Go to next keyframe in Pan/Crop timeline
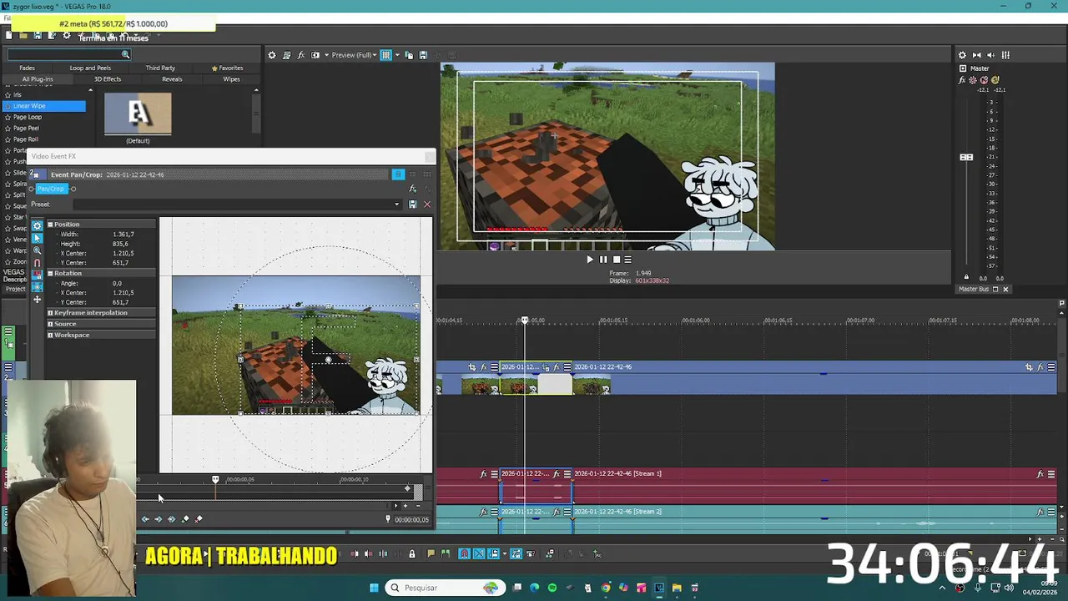Viewport: 1068px width, 601px height. click(159, 519)
